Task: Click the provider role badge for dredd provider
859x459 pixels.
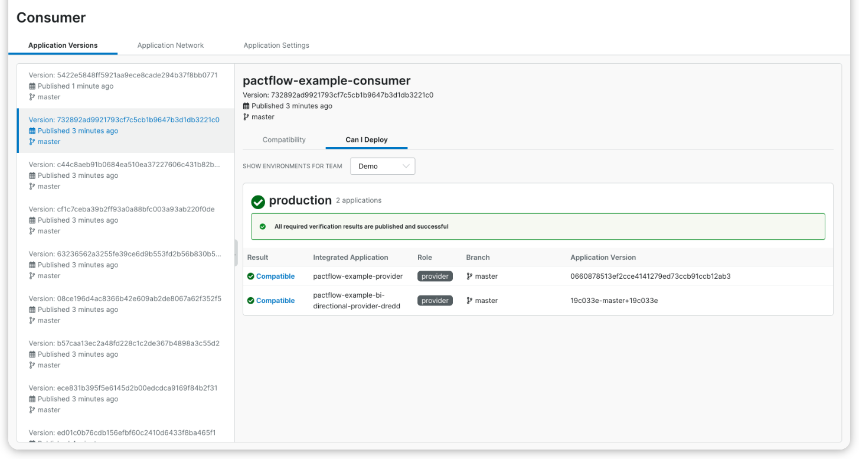Action: (x=435, y=301)
